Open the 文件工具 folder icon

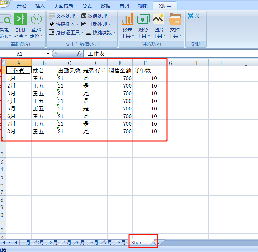(175, 19)
